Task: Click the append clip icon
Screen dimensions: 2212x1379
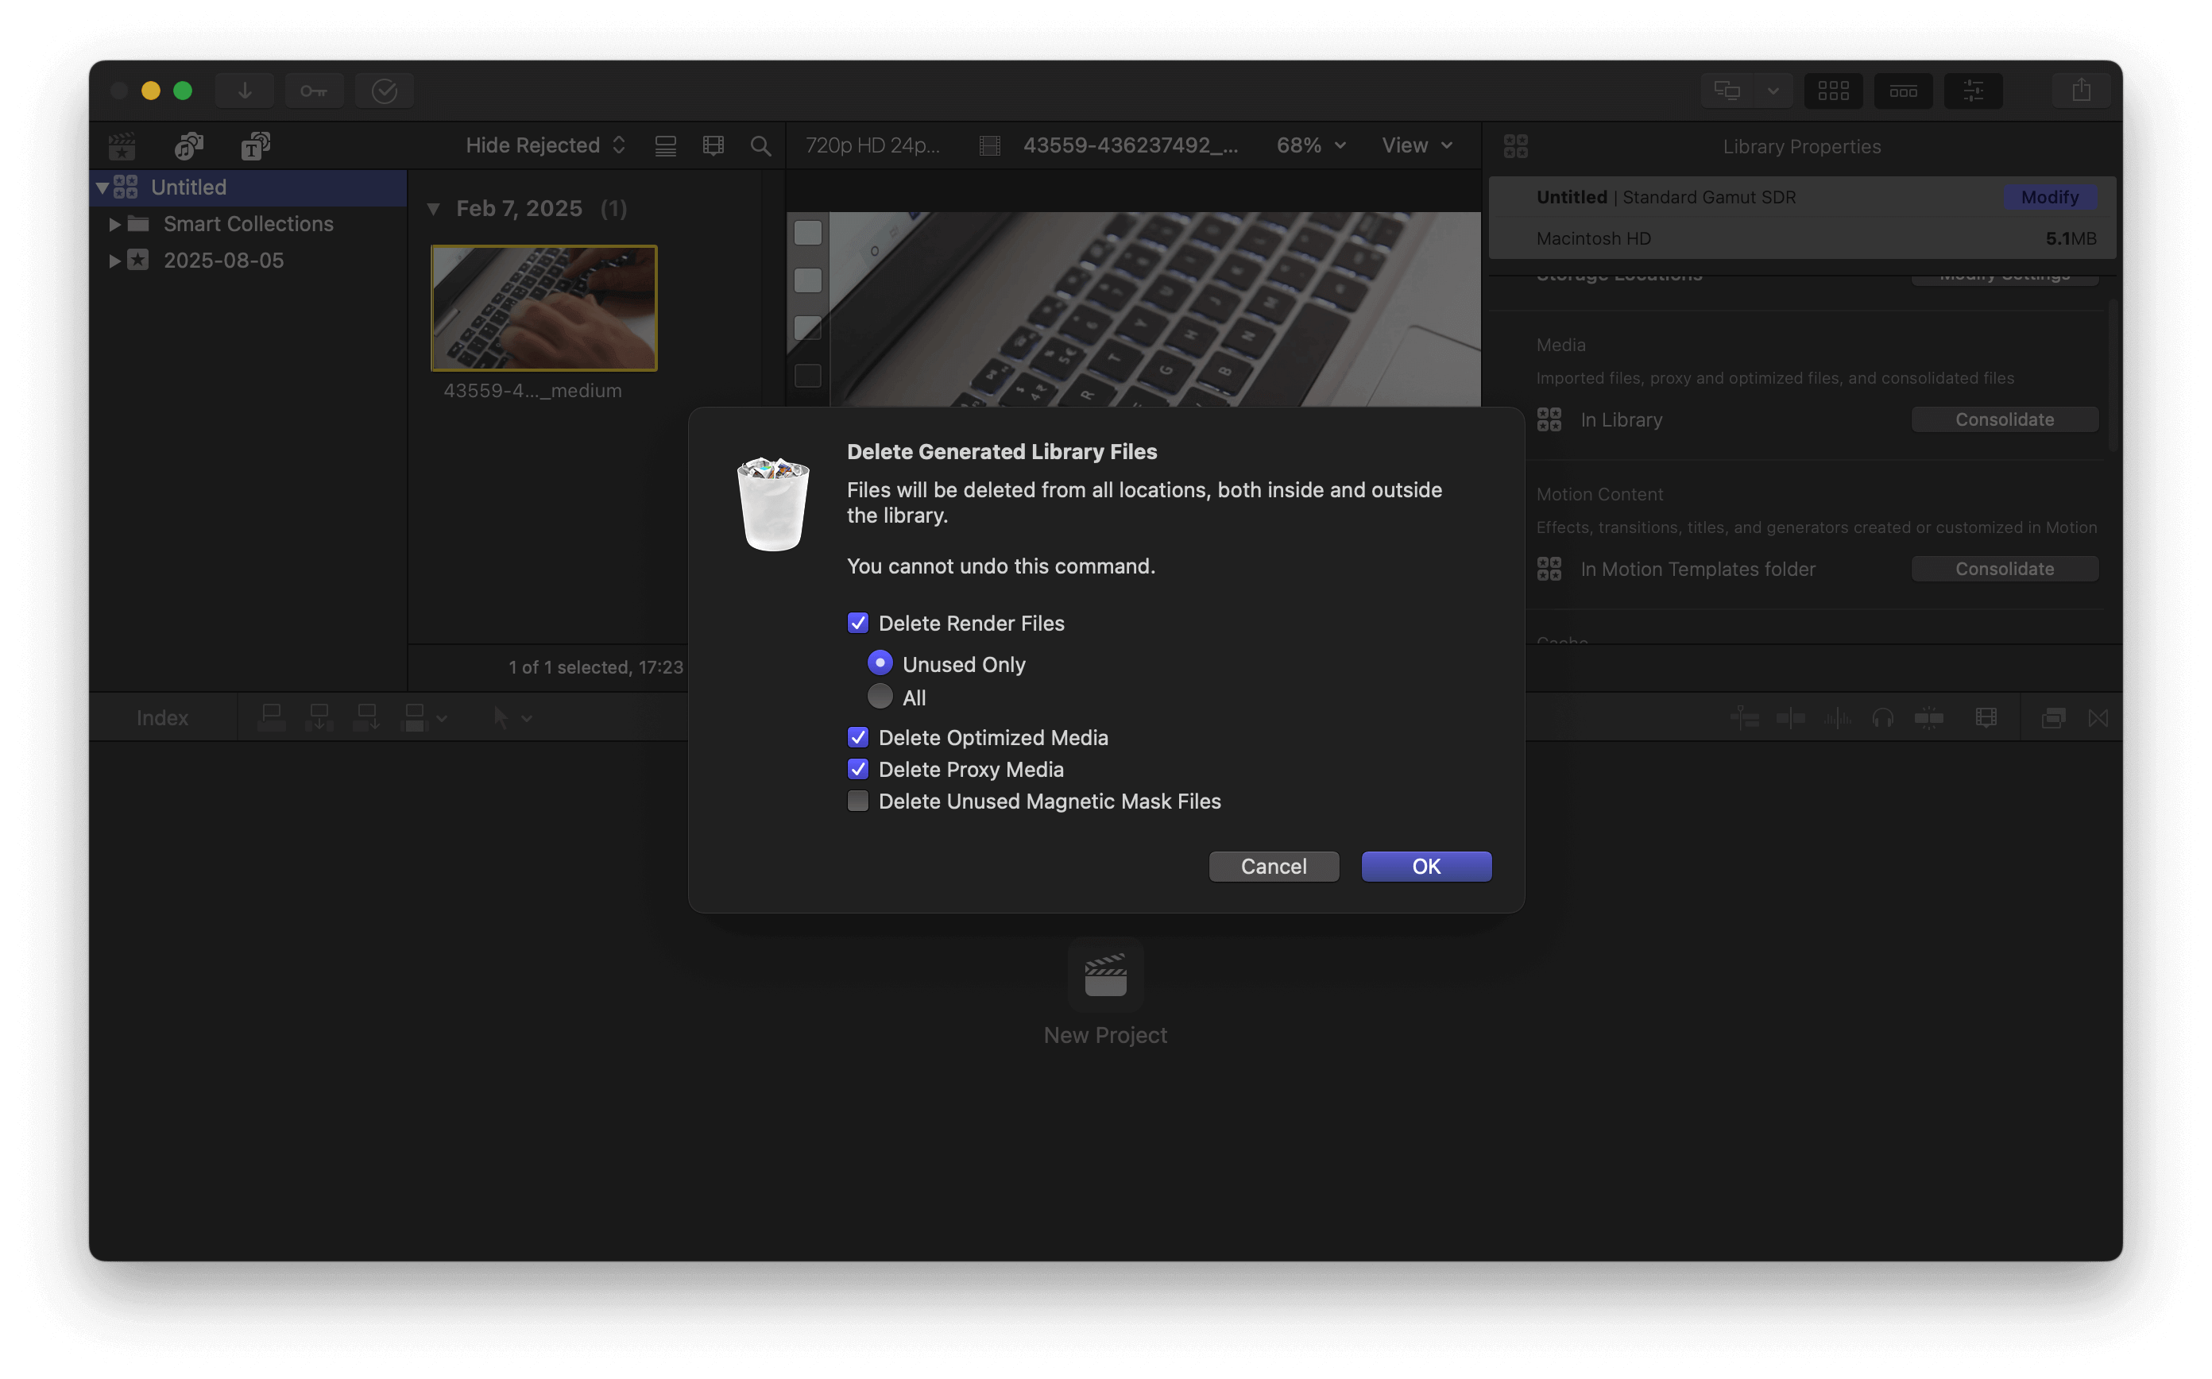Action: tap(365, 718)
